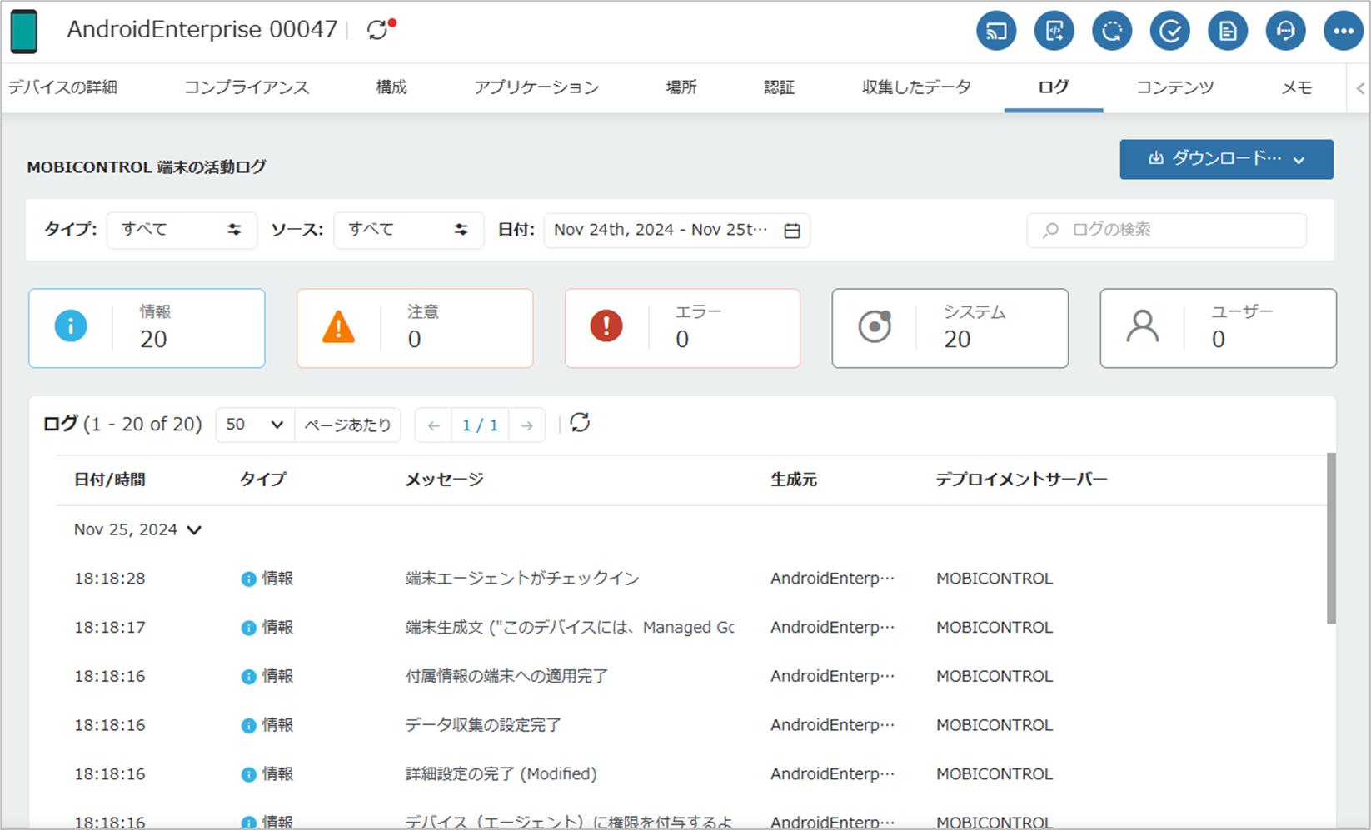Click the send script icon

[x=1054, y=32]
